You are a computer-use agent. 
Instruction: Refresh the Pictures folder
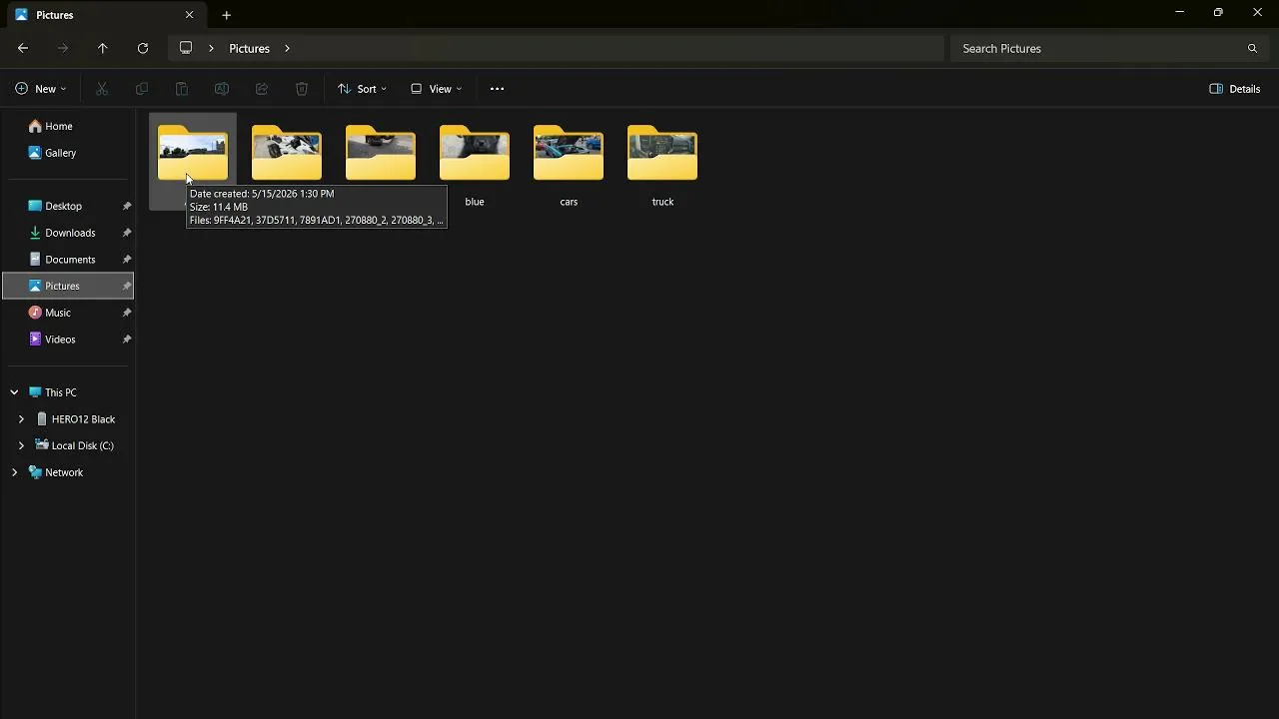(x=143, y=48)
